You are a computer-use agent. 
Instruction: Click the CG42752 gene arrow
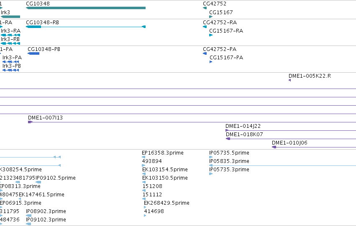click(205, 8)
